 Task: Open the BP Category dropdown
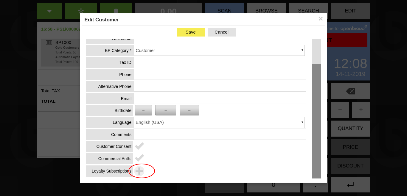pyautogui.click(x=219, y=50)
